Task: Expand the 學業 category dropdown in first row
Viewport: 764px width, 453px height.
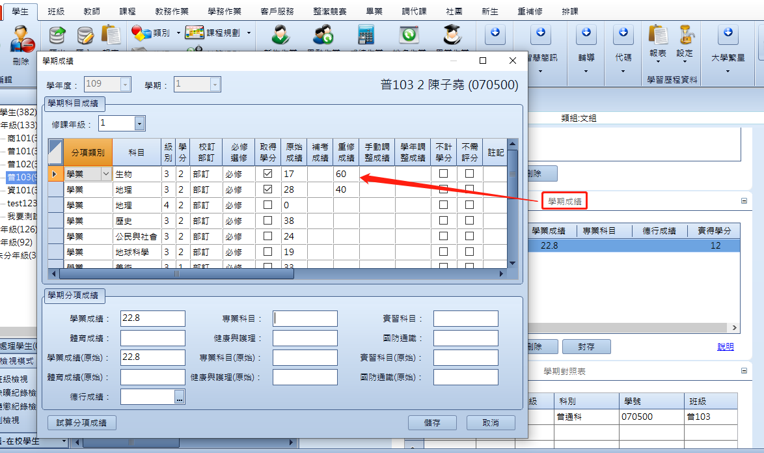Action: 105,173
